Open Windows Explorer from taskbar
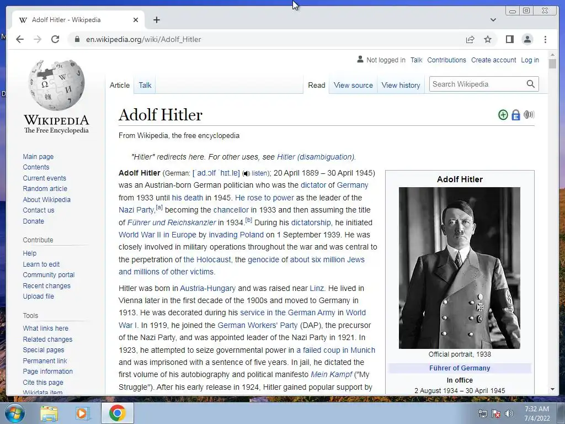 click(49, 413)
